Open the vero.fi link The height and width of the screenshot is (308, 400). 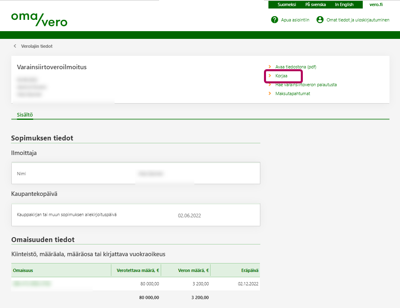point(376,4)
